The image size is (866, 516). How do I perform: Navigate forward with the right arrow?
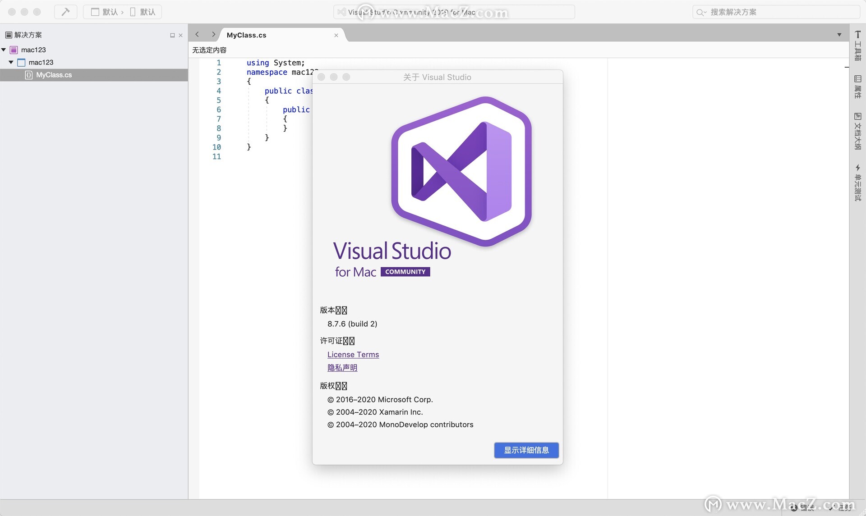(x=213, y=34)
